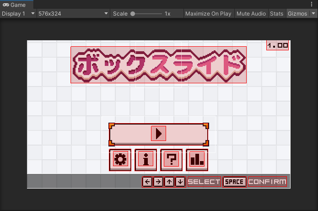318x211 pixels.
Task: Click the katakana game title logo
Action: pyautogui.click(x=159, y=65)
